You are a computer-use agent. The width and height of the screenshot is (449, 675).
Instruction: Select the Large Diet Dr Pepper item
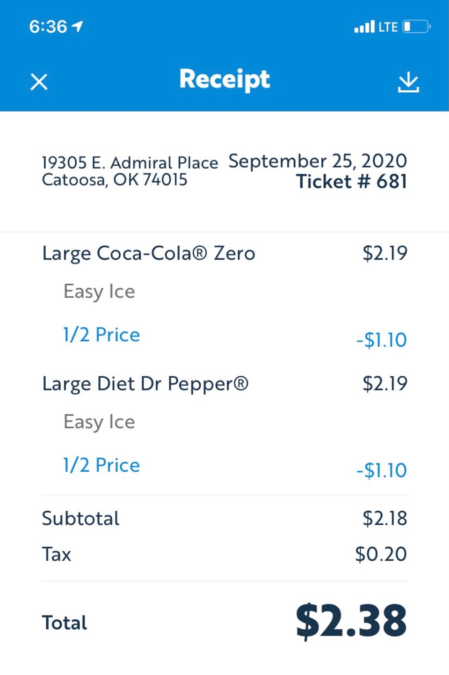point(145,384)
